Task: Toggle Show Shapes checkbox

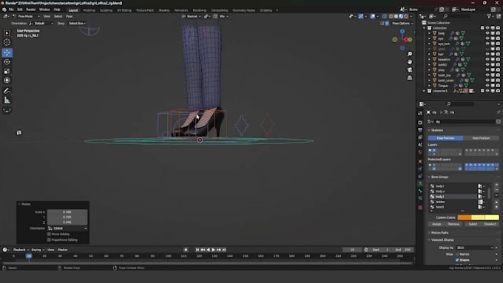Action: coord(457,260)
